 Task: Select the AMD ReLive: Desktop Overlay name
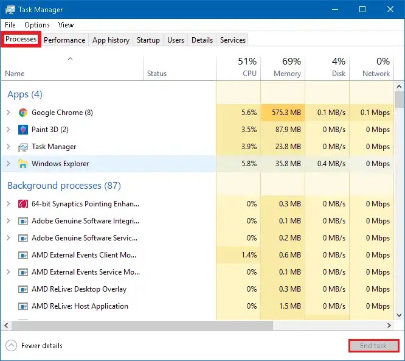click(x=79, y=289)
